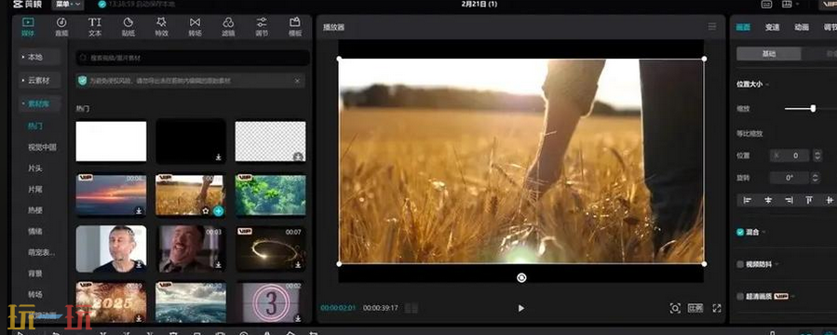This screenshot has height=335, width=837.
Task: Select the 基础 basic sub-tab
Action: pyautogui.click(x=769, y=54)
